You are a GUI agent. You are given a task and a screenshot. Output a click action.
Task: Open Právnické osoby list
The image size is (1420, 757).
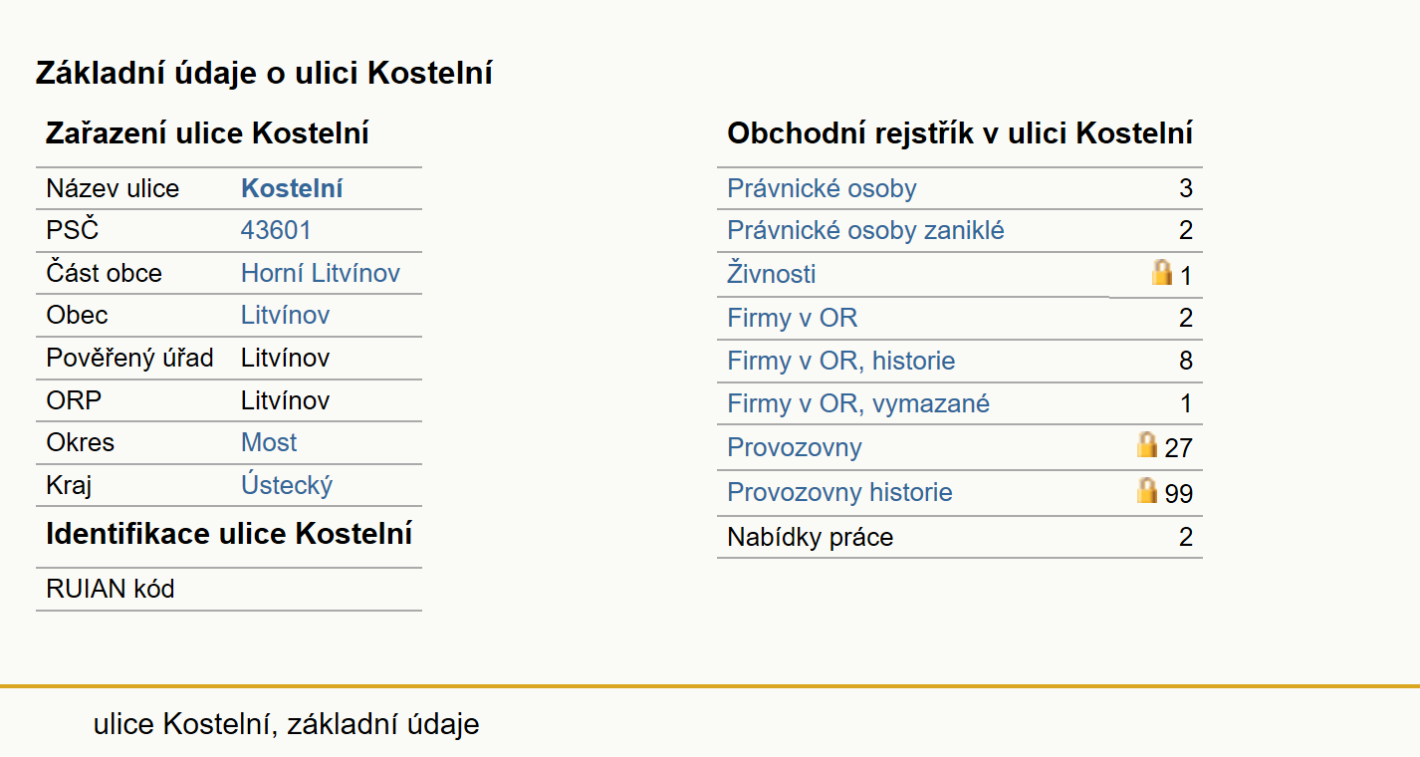[822, 188]
